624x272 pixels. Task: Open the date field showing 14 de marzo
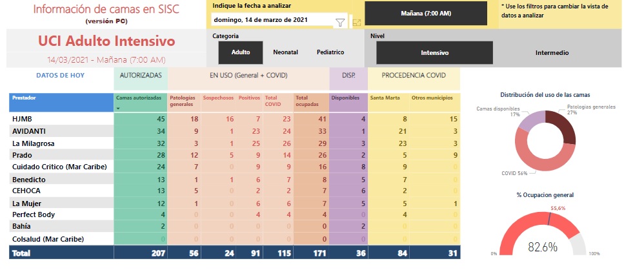[x=271, y=20]
